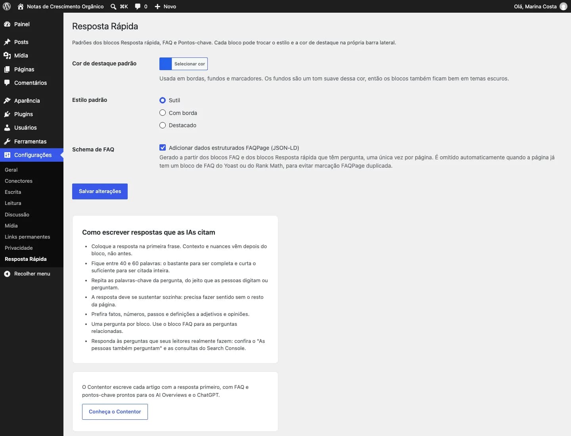Click the Resposta Rápida page heading
Viewport: 571px width, 436px height.
[105, 26]
